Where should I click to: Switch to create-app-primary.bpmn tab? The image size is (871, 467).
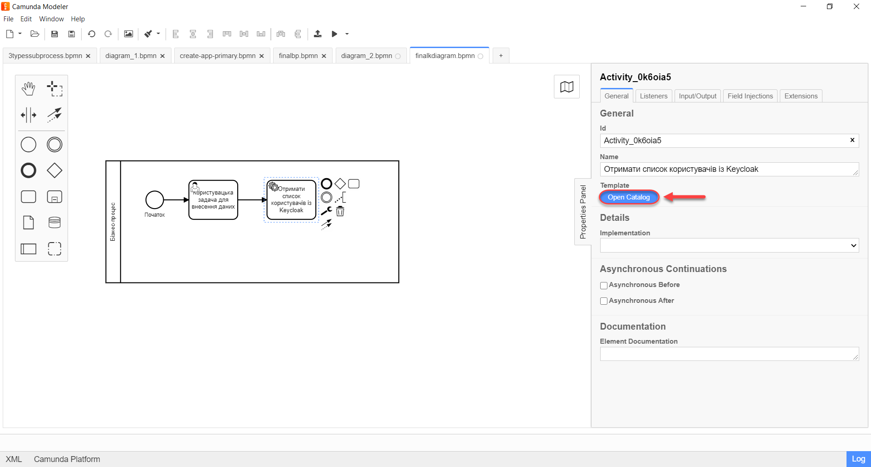[x=218, y=56]
